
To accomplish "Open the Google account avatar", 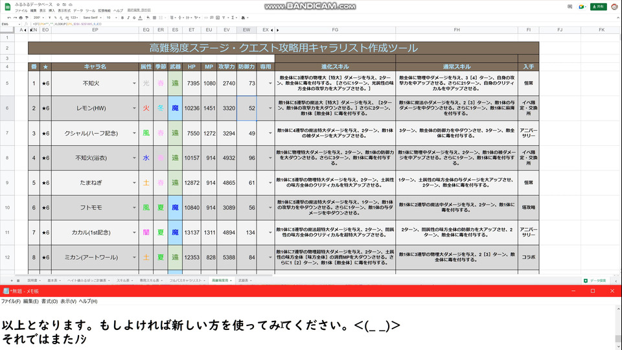I will (x=614, y=6).
